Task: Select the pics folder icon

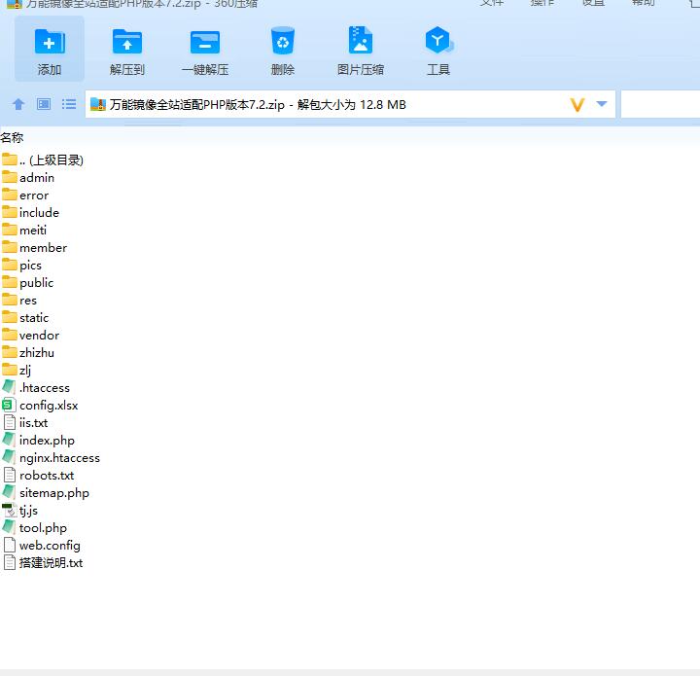Action: pyautogui.click(x=10, y=265)
